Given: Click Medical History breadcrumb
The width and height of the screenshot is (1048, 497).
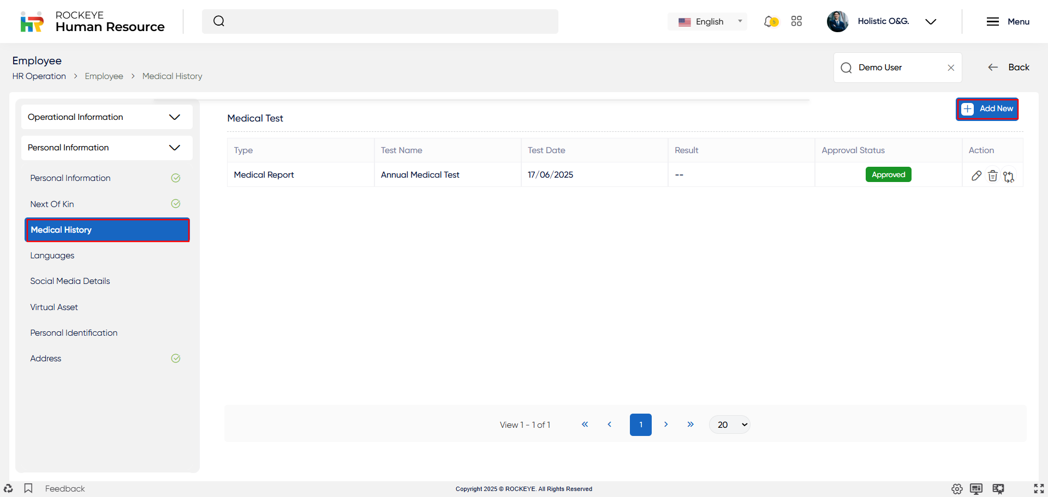Looking at the screenshot, I should 172,76.
